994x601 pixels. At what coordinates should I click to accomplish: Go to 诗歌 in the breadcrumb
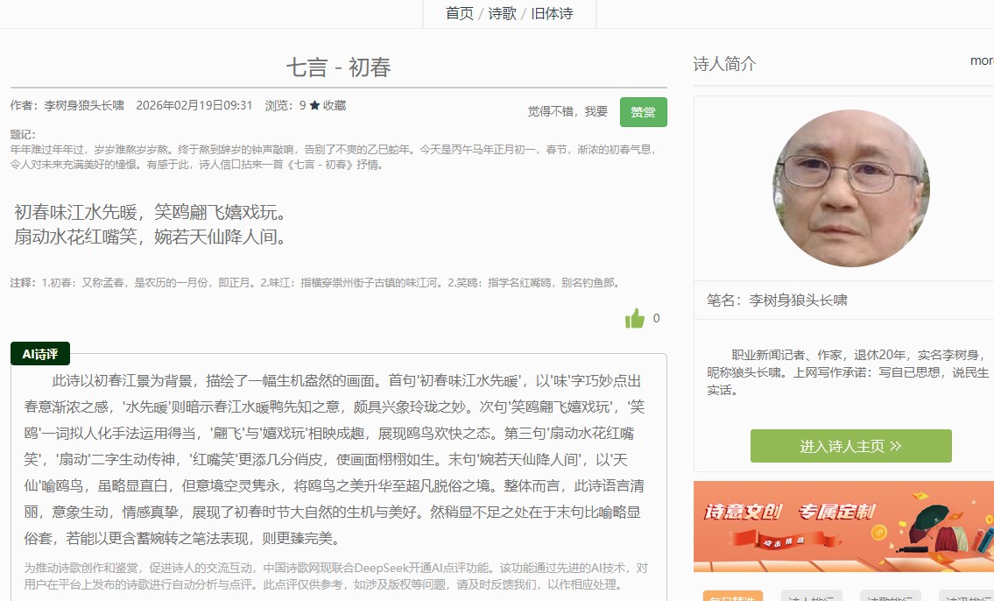[503, 13]
